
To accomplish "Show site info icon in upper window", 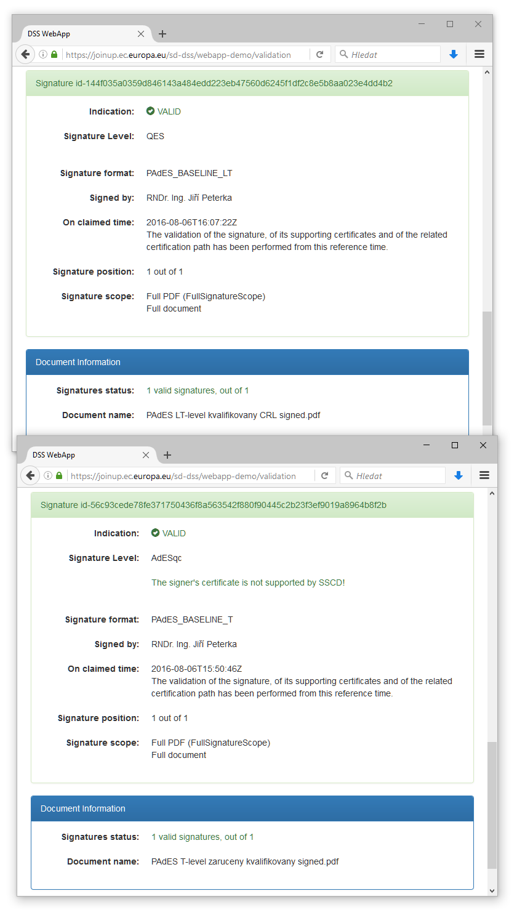I will (x=43, y=54).
